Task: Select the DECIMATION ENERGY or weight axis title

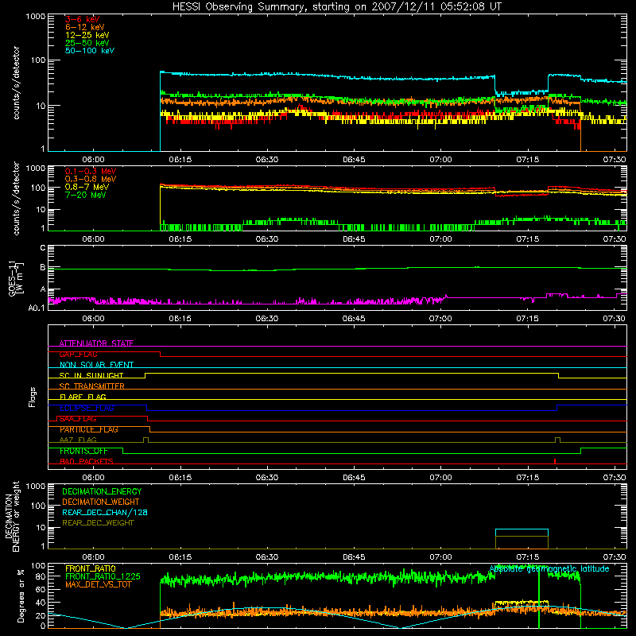Action: click(12, 516)
